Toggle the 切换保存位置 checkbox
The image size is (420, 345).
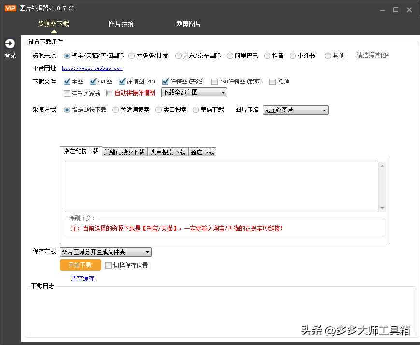109,265
